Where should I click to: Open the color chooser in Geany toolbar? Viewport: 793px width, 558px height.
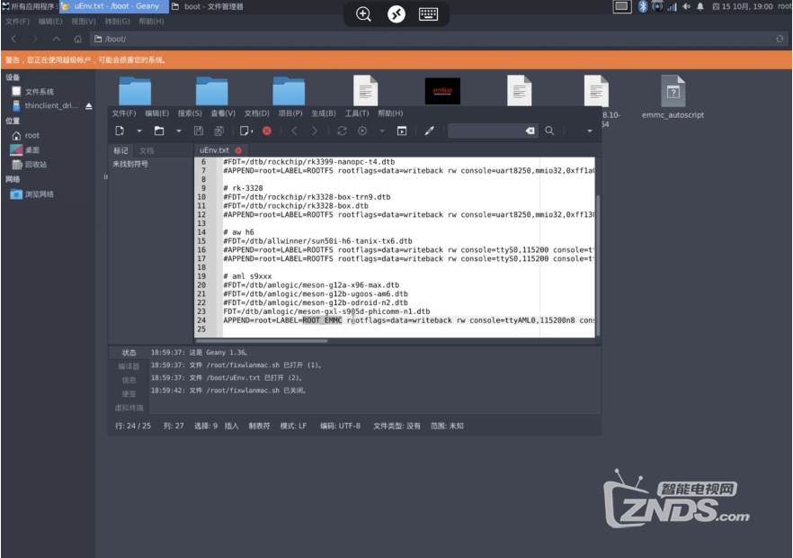point(430,131)
